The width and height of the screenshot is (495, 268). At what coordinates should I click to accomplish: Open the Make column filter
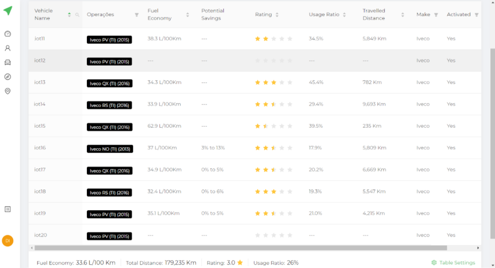coord(436,15)
